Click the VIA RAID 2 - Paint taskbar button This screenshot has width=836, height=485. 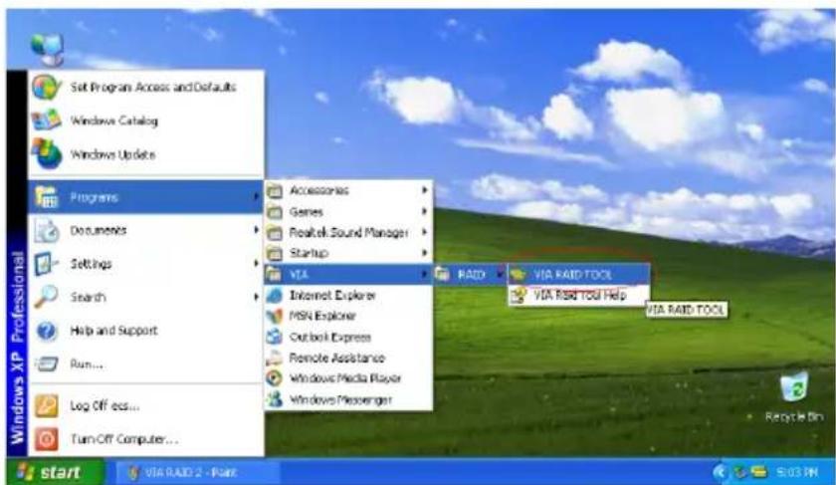[197, 472]
